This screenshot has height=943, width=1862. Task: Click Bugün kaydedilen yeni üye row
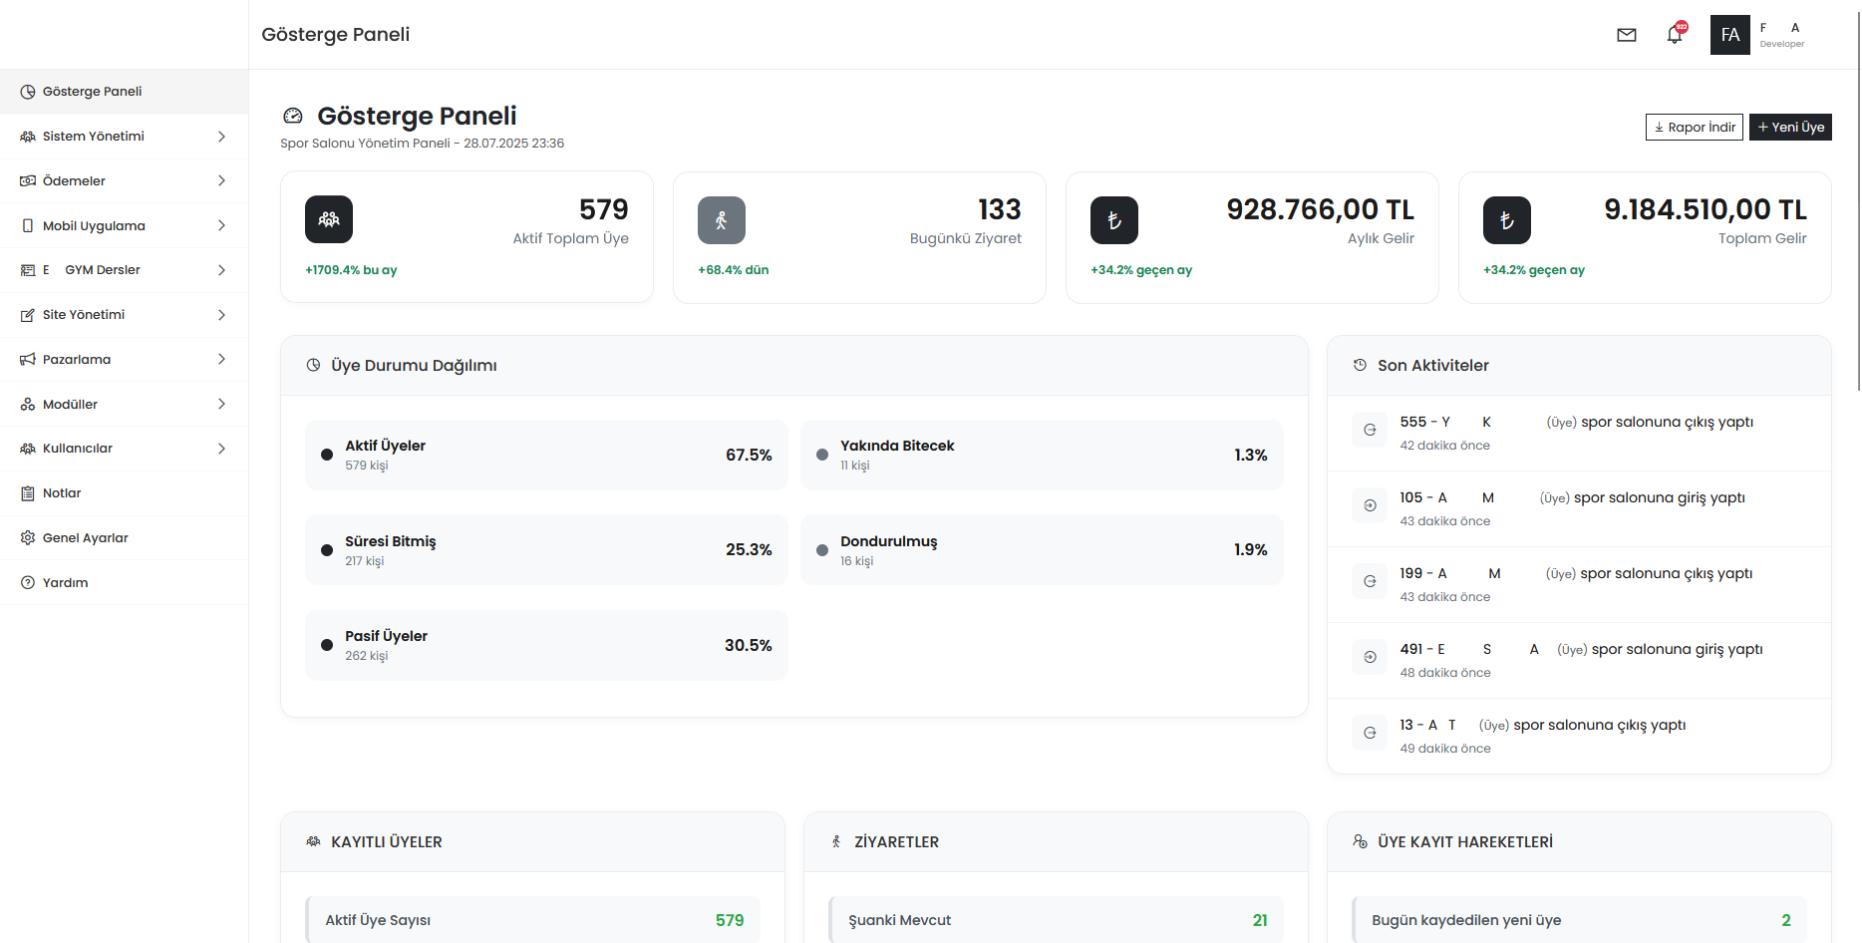[x=1579, y=920]
